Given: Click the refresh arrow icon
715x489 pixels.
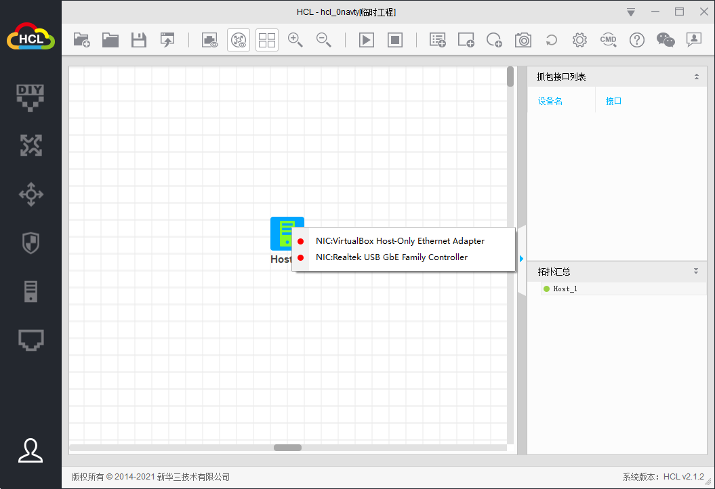Looking at the screenshot, I should (x=551, y=40).
